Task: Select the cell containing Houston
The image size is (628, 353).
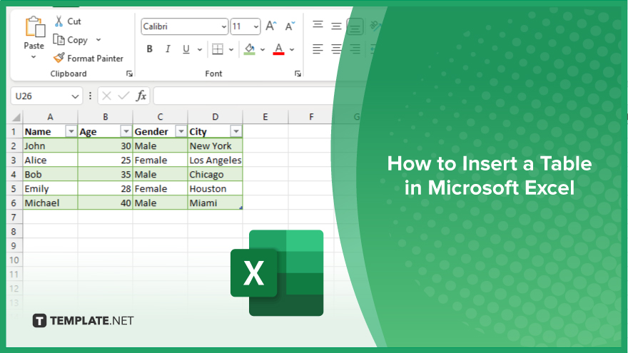Action: tap(215, 188)
